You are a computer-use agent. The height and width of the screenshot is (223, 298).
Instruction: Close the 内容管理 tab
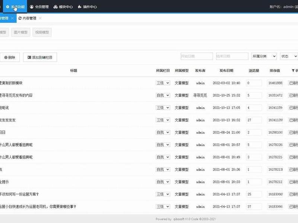[40, 18]
